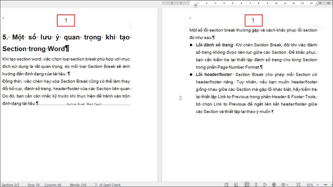The height and width of the screenshot is (187, 333).
Task: Click header page number on right page
Action: pos(253,20)
